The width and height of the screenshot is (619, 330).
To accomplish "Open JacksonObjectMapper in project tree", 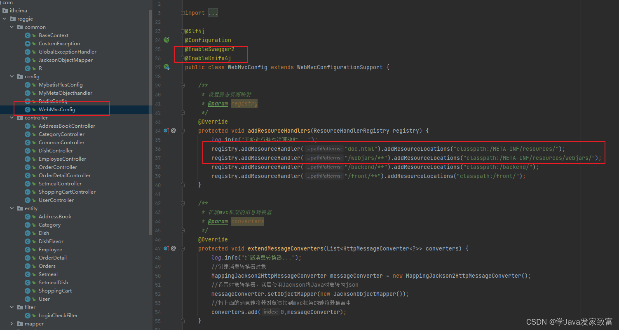I will (x=66, y=60).
